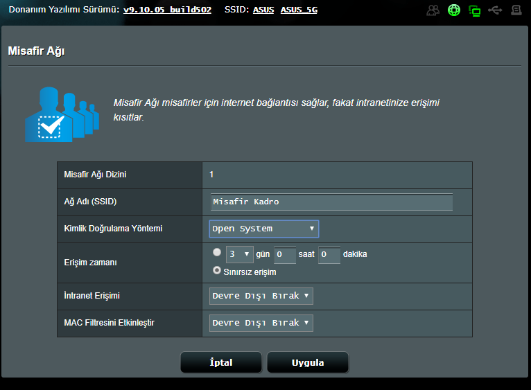Click the MAC Filtresini Etkinleştir label
Viewport: 531px width, 390px height.
click(109, 323)
